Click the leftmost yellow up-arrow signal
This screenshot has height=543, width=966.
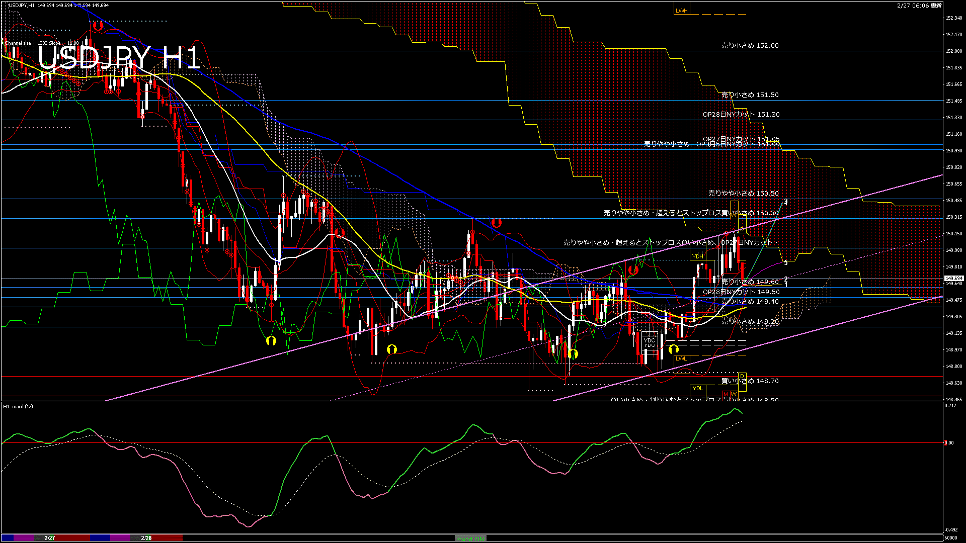(271, 341)
